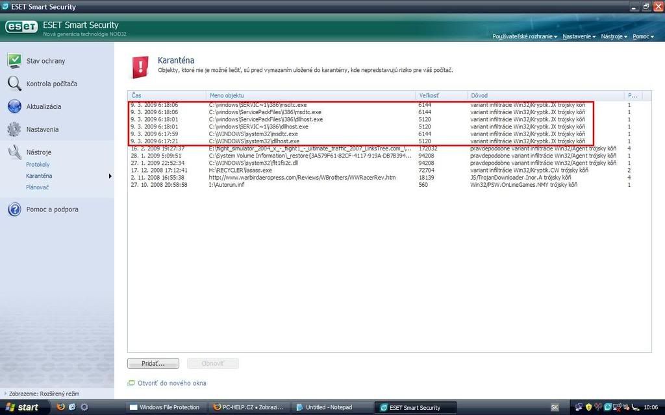Click the taskbar clock showing 10:06
The width and height of the screenshot is (665, 415).
pos(651,407)
